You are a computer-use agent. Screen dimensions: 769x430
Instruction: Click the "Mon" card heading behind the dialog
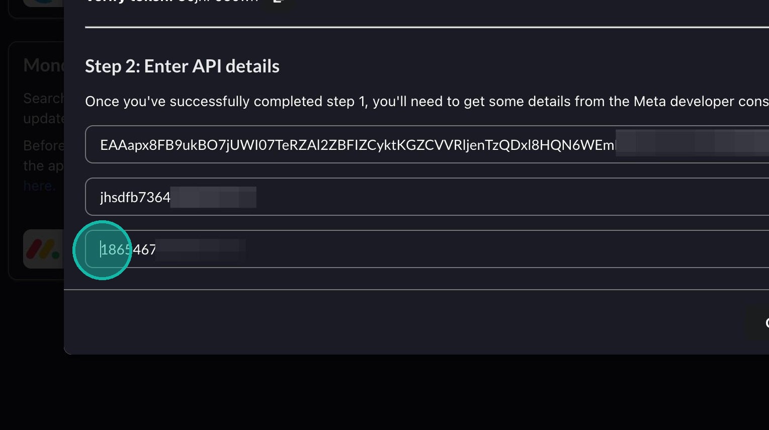tap(43, 65)
